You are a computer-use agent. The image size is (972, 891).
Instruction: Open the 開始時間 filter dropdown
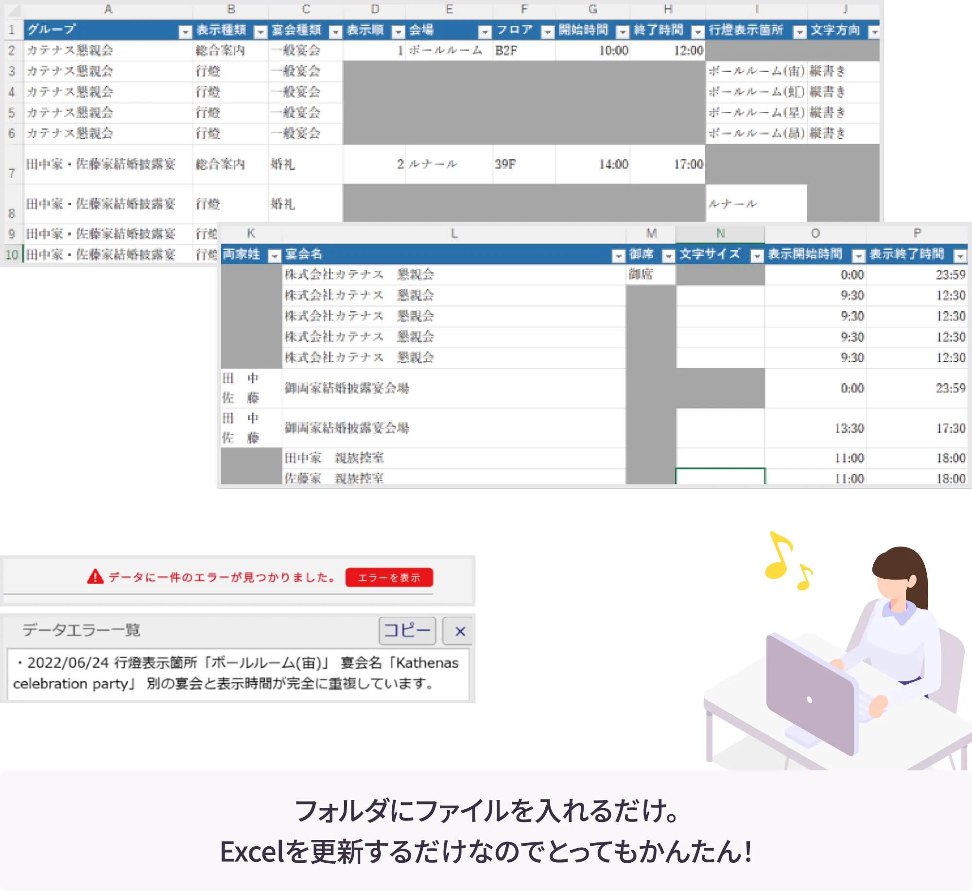623,32
